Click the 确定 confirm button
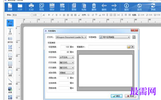161x100 pixels. coord(116,96)
